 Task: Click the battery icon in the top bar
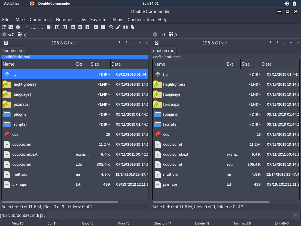pyautogui.click(x=294, y=4)
